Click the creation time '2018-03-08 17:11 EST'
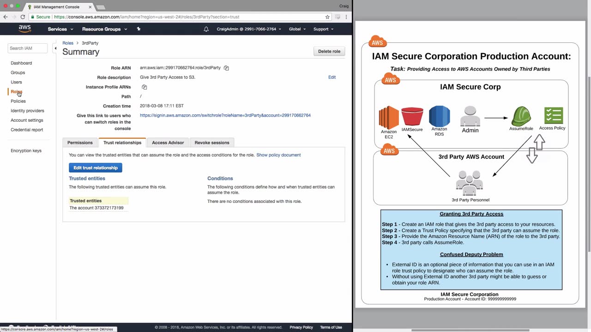The image size is (591, 332). 162,106
